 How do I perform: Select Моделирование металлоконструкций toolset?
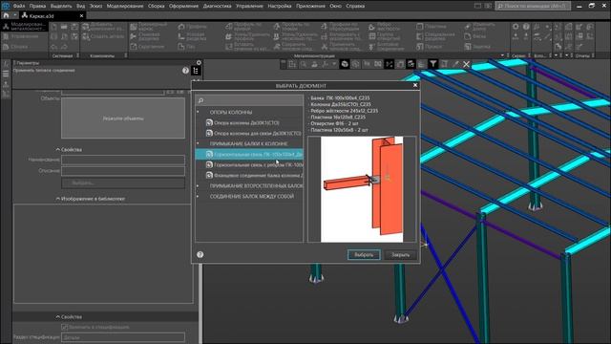24,26
